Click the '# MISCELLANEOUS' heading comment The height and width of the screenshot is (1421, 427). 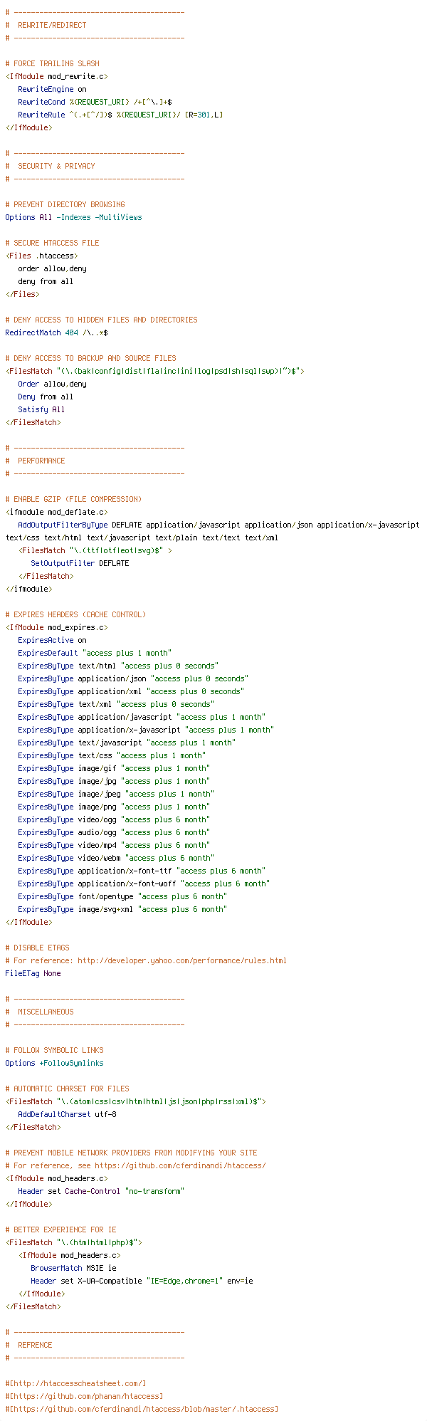[39, 1012]
